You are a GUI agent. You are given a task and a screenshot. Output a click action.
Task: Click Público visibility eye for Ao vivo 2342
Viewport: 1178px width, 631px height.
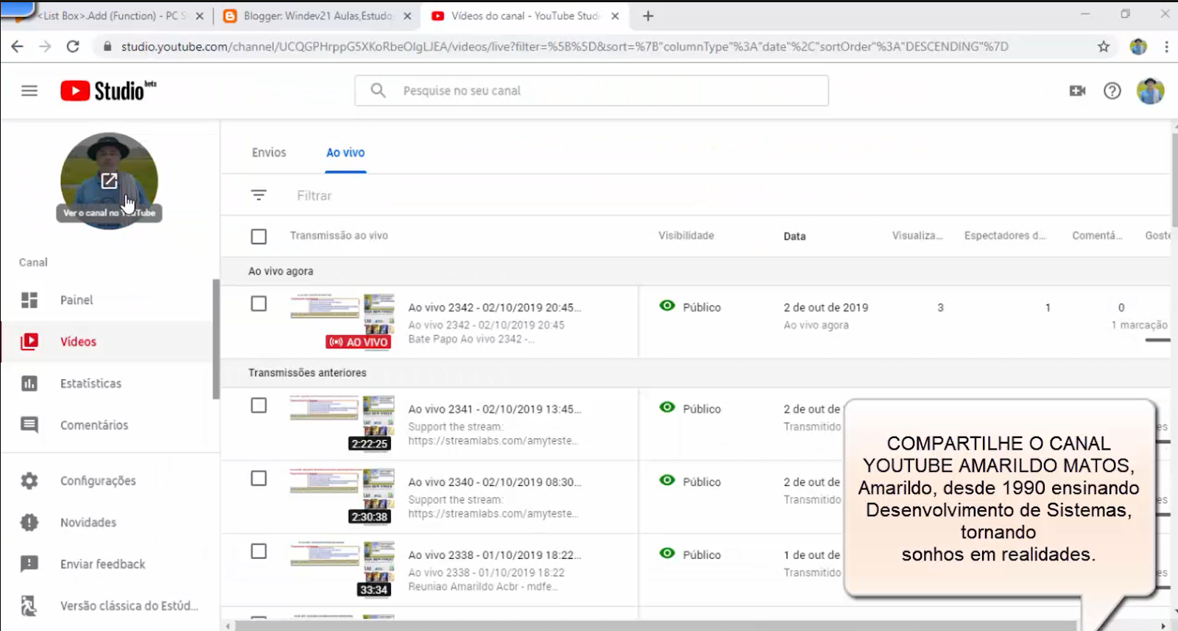[667, 306]
